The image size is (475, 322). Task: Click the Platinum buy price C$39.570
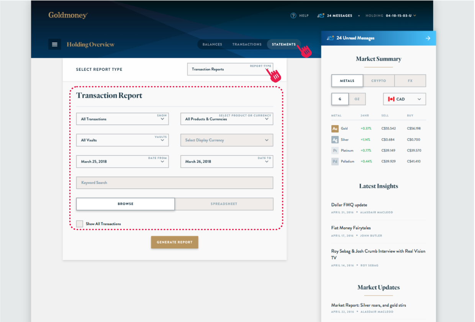(414, 150)
